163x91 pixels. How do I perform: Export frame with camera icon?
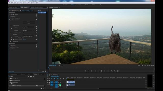click(x=118, y=71)
